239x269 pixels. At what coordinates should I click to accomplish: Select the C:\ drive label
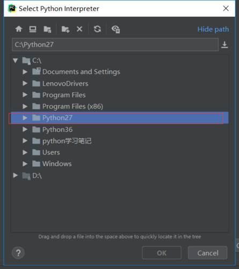click(37, 61)
